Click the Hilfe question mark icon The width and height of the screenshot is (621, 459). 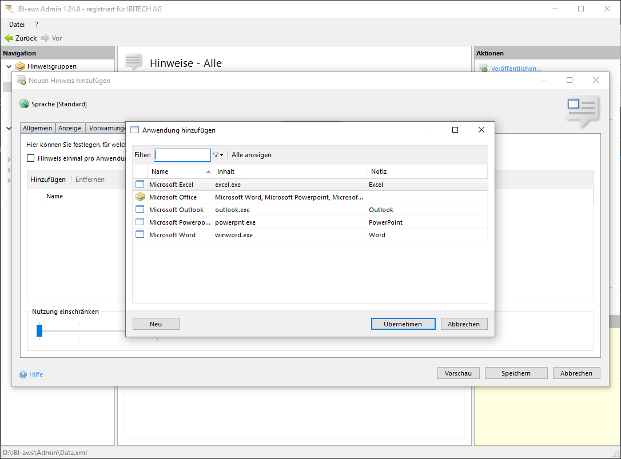[23, 375]
